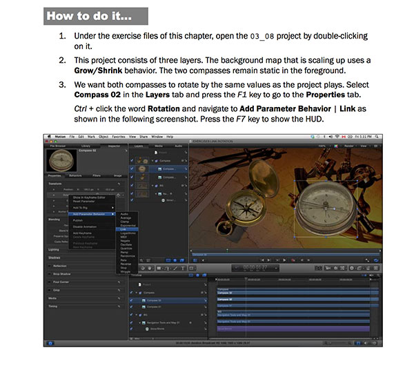Click the volume icon in the macOS menu bar

[331, 137]
